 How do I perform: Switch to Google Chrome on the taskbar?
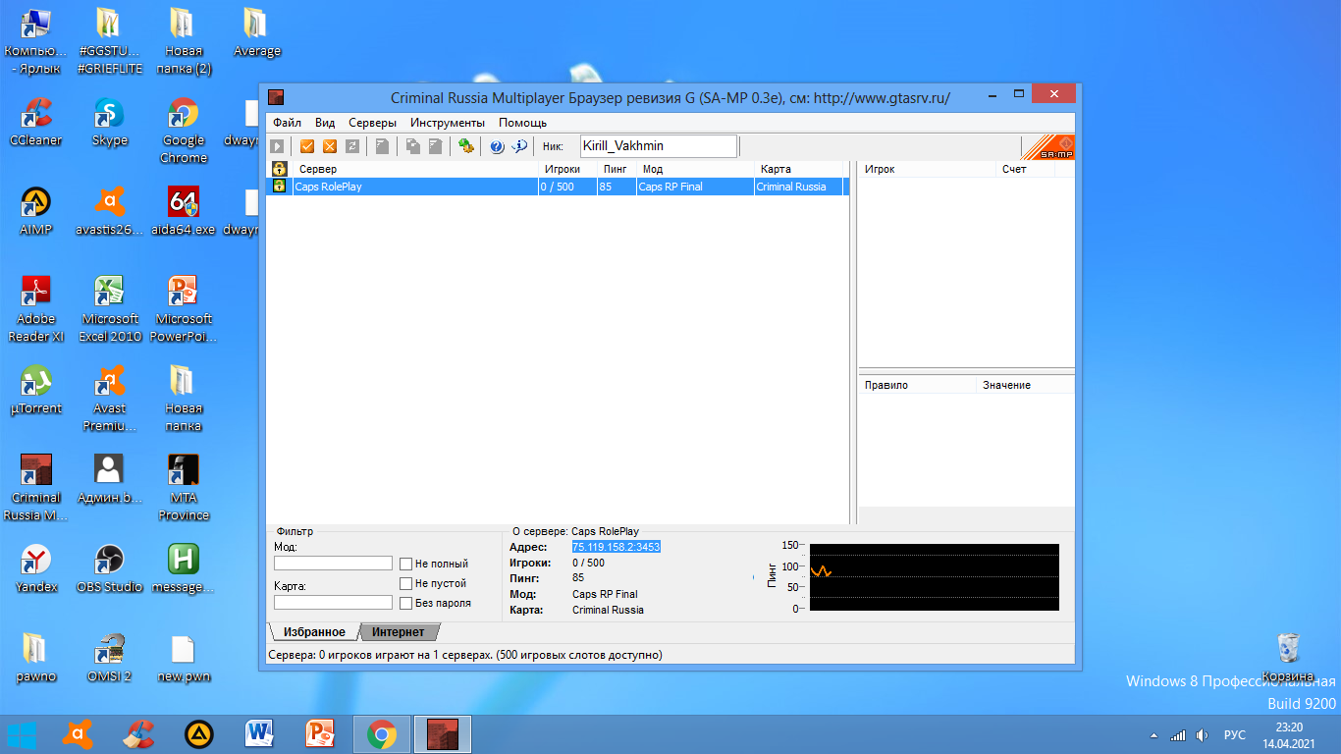point(382,734)
